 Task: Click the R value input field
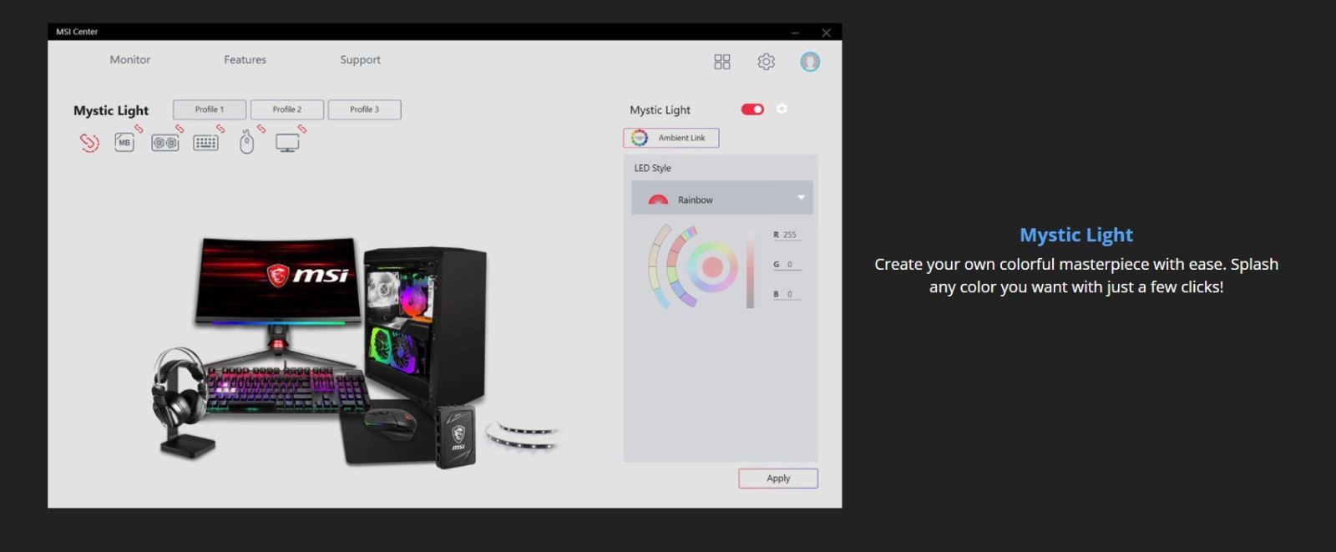click(x=789, y=235)
